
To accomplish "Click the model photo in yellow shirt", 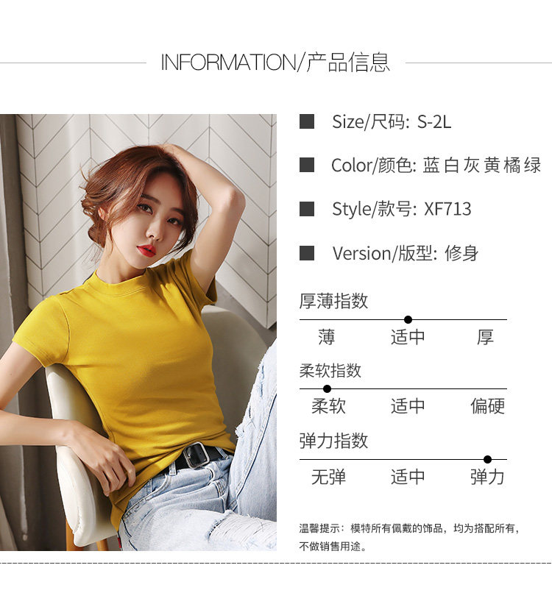I will (x=138, y=332).
